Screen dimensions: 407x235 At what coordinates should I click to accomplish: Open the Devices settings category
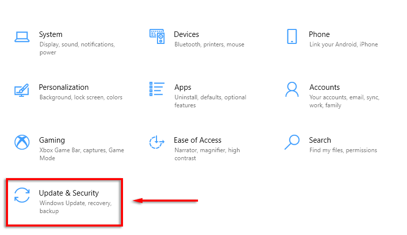coord(186,34)
